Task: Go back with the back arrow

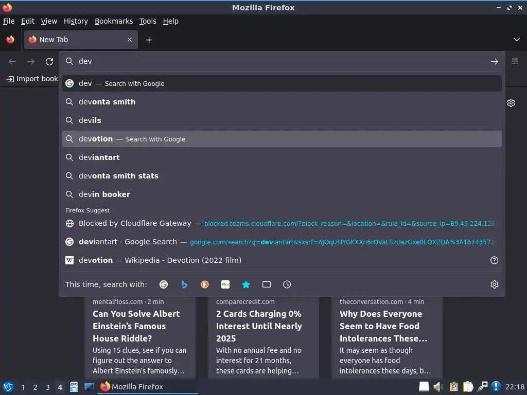Action: 12,62
